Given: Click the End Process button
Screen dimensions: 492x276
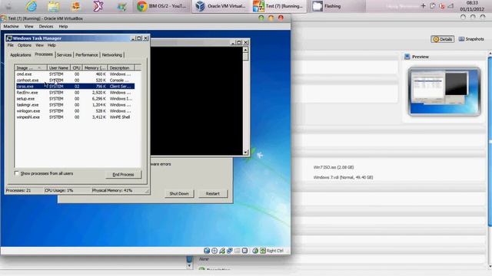Looking at the screenshot, I should [123, 174].
